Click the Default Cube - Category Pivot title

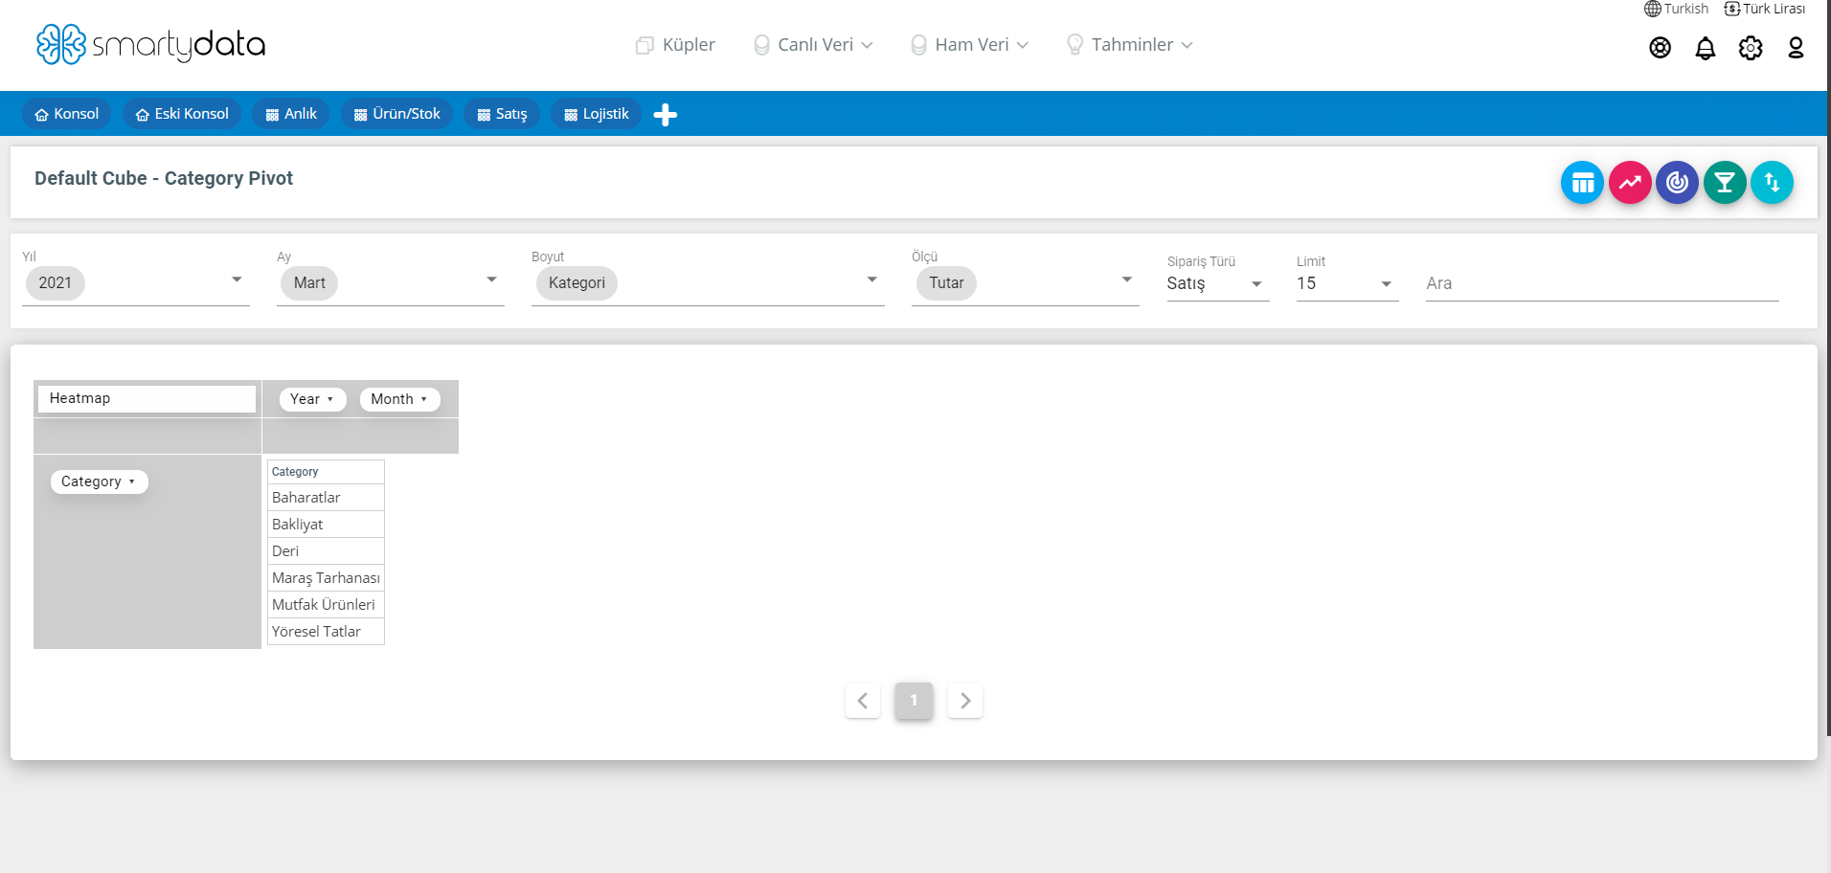point(164,178)
